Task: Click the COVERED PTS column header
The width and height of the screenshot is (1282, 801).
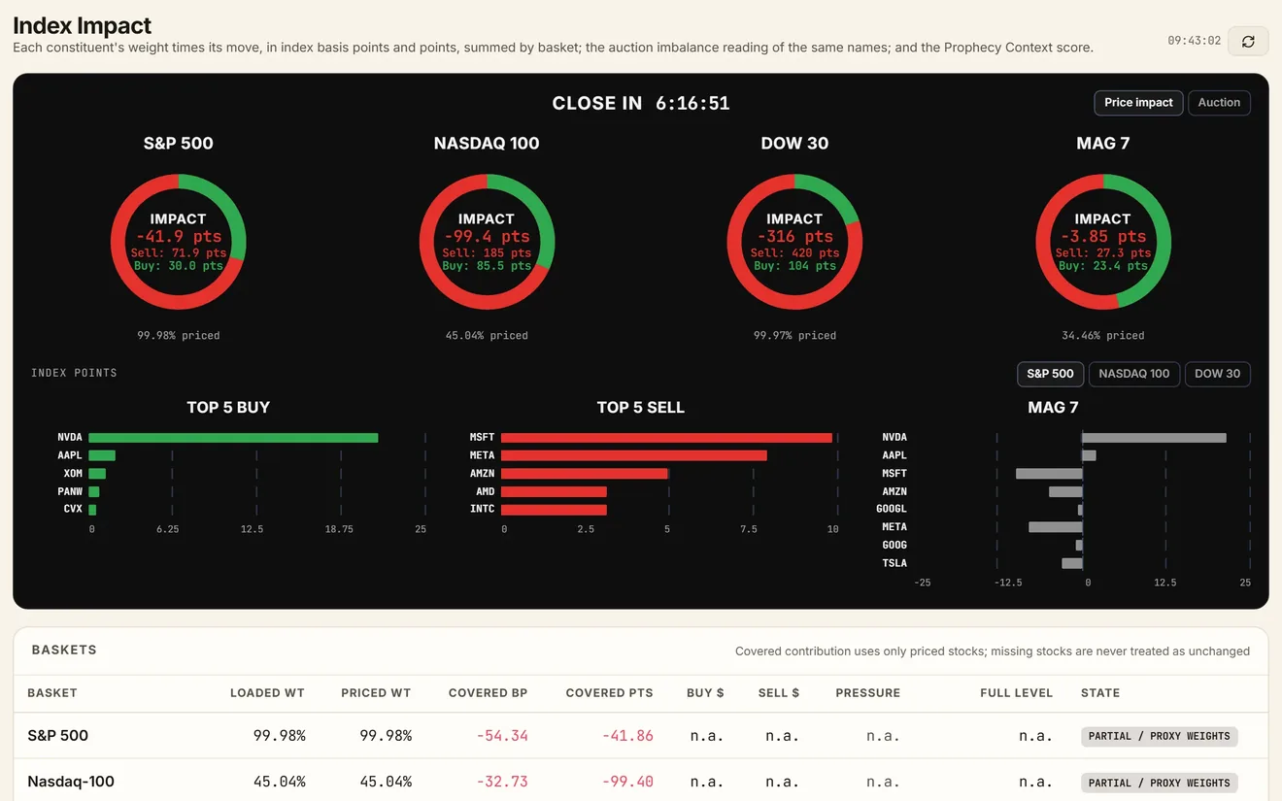Action: click(609, 693)
